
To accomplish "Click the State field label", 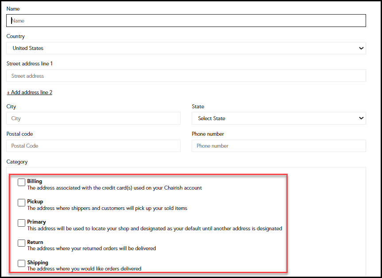I will coord(198,107).
